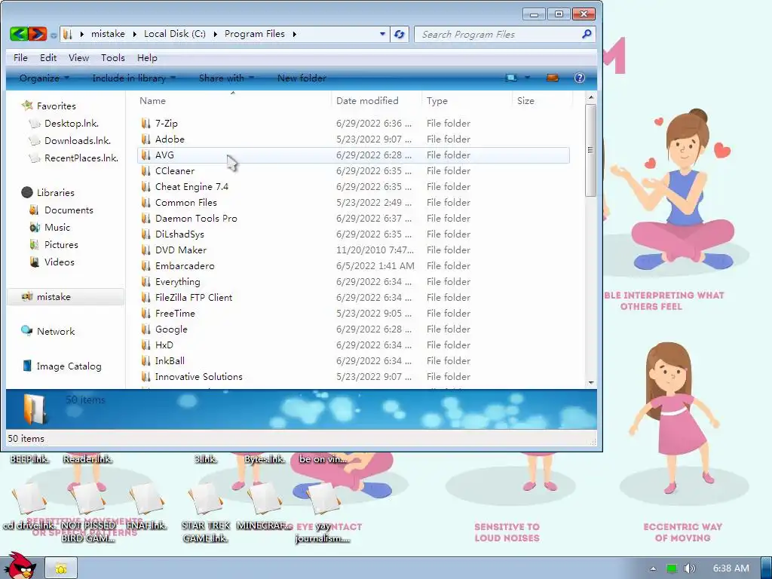Click the vertical scrollbar thumb
772x579 pixels.
[591, 150]
